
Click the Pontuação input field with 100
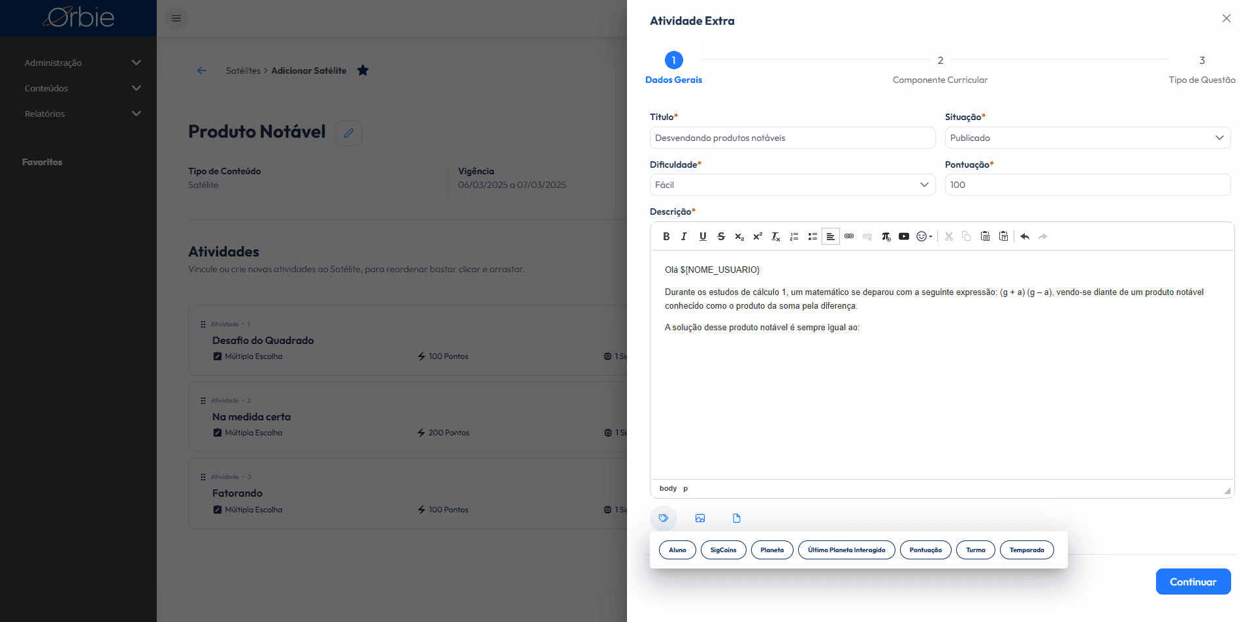[1087, 185]
